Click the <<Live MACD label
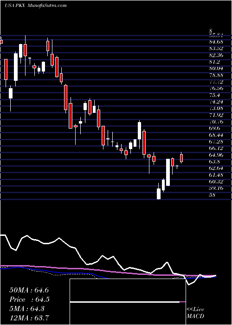This screenshot has width=232, height=325. (195, 312)
